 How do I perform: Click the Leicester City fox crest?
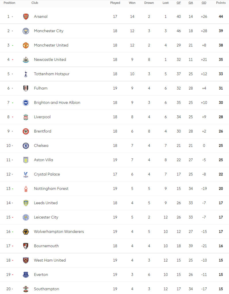coord(26,217)
